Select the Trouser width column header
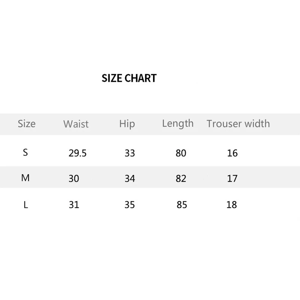 pos(238,124)
